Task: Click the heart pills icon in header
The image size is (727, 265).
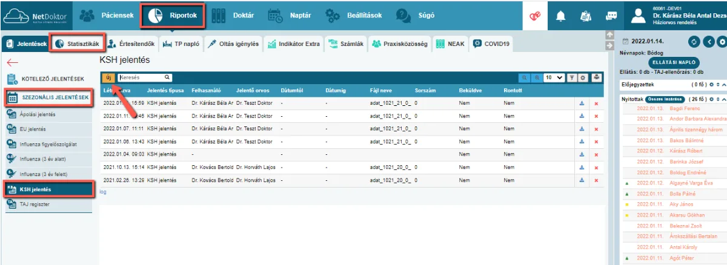Action: 535,16
